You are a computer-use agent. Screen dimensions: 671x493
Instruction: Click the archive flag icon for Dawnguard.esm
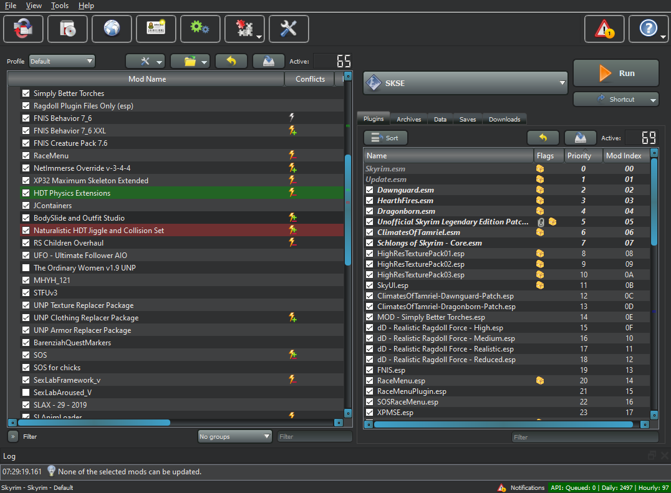(x=540, y=190)
